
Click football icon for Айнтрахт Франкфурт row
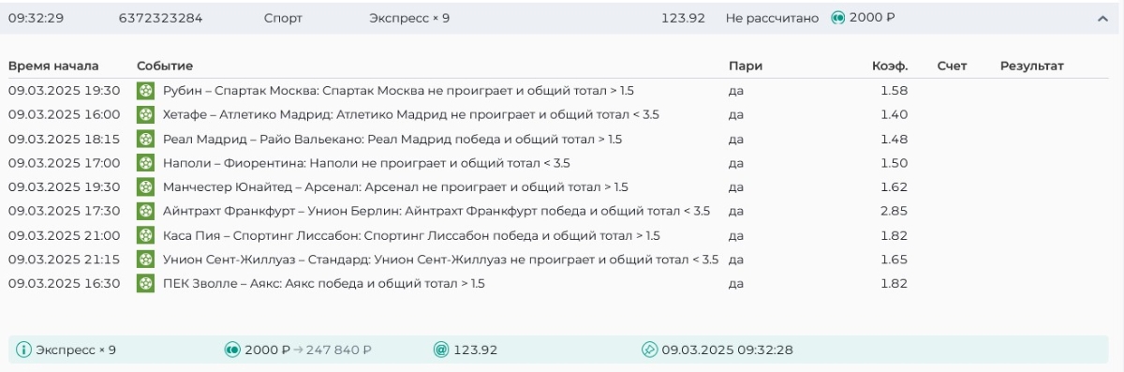pyautogui.click(x=145, y=211)
